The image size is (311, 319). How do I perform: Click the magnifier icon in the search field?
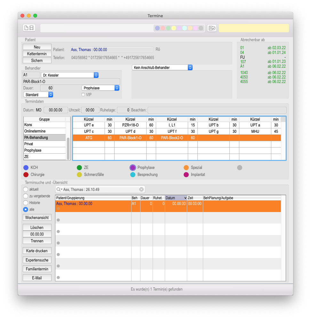[59, 189]
